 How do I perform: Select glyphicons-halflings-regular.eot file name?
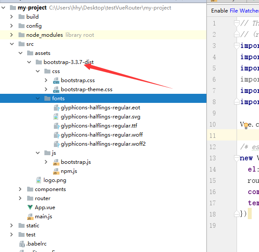point(100,108)
